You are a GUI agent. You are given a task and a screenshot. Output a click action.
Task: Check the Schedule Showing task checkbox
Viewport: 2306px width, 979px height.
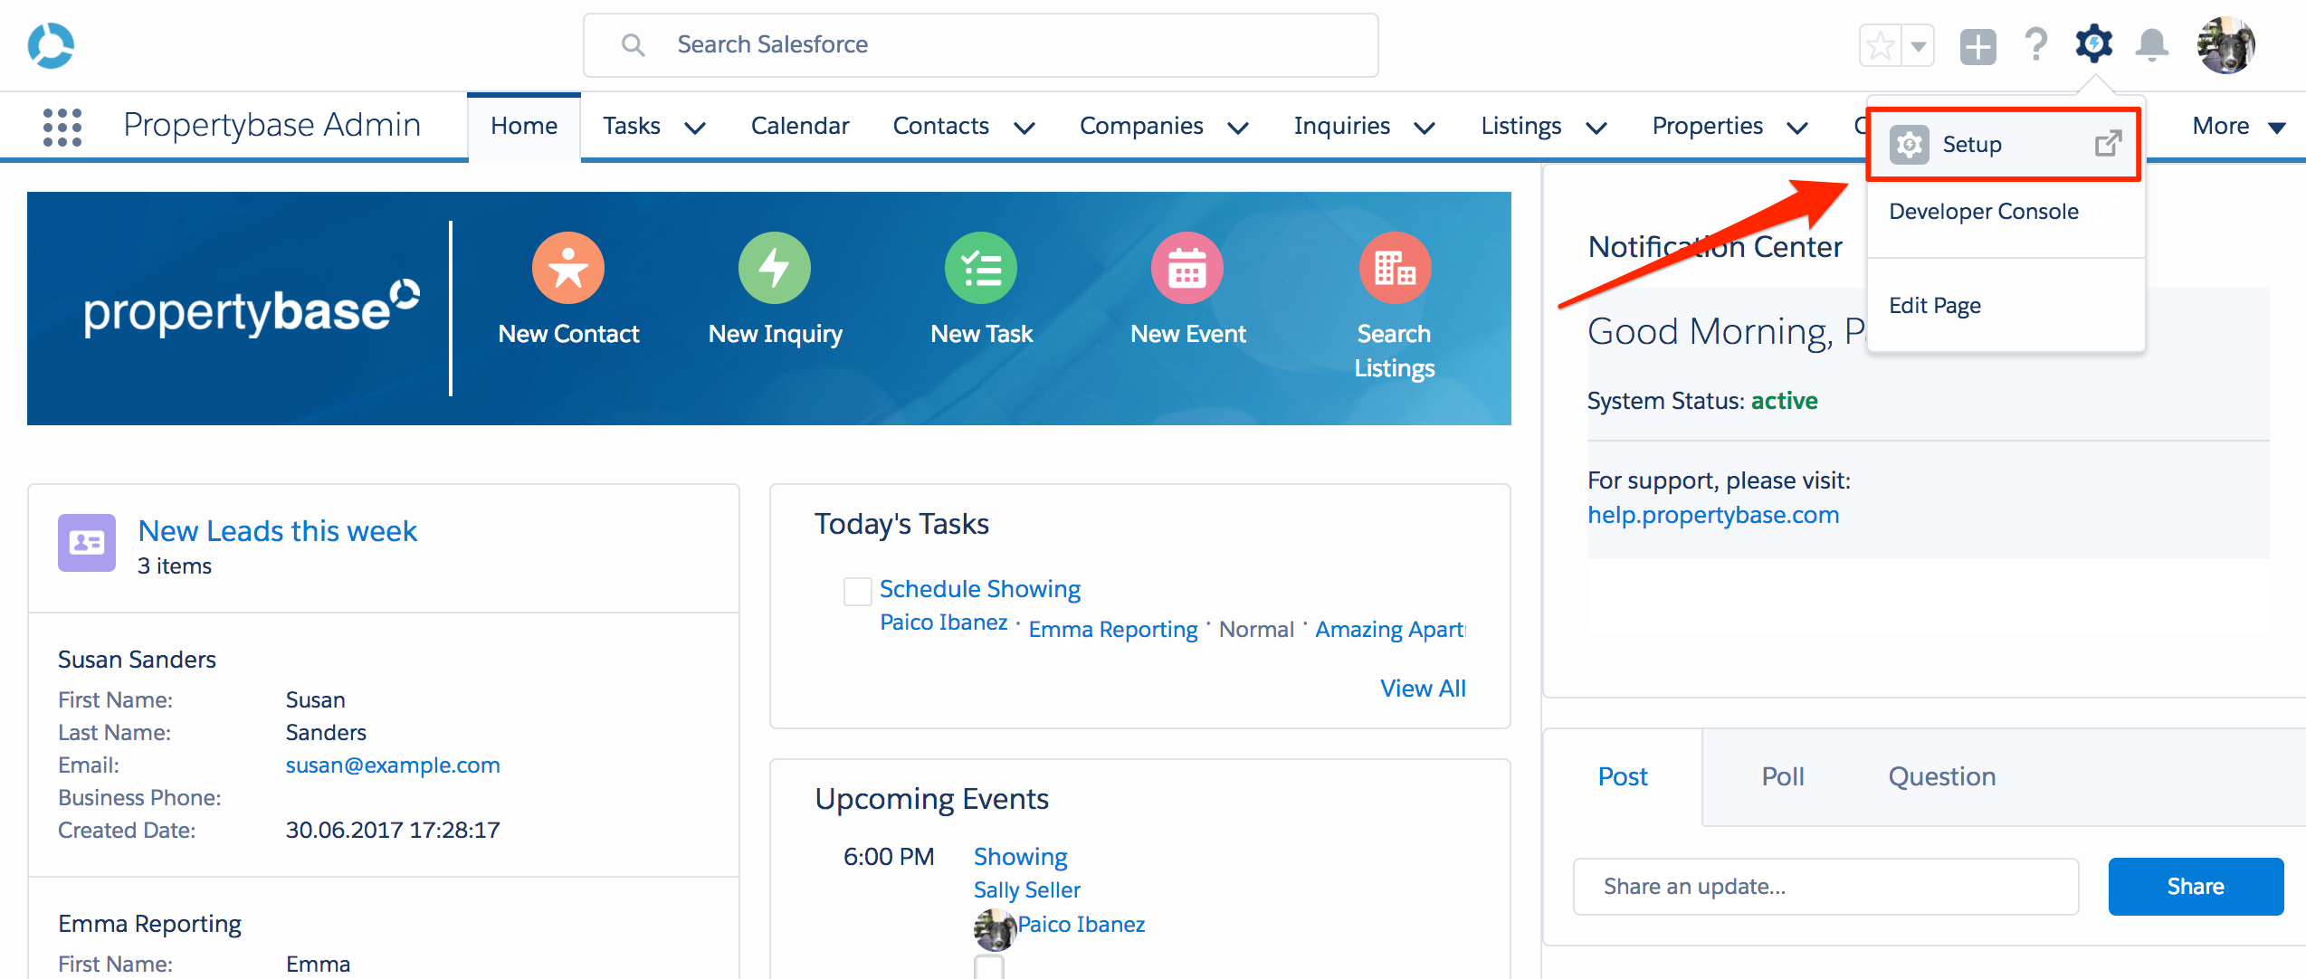coord(857,592)
